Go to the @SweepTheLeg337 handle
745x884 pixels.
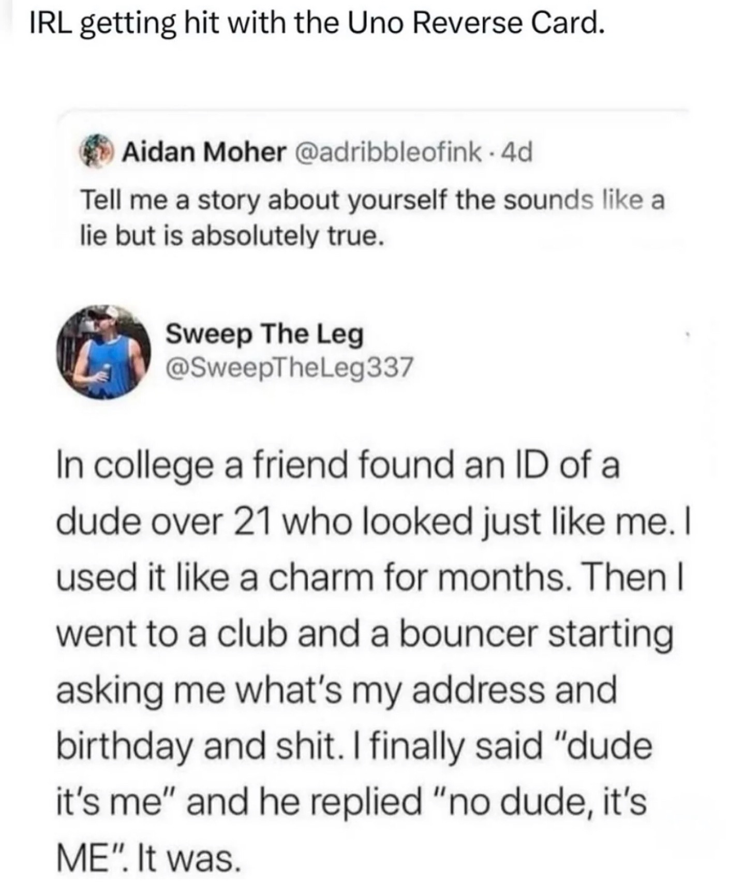click(289, 367)
